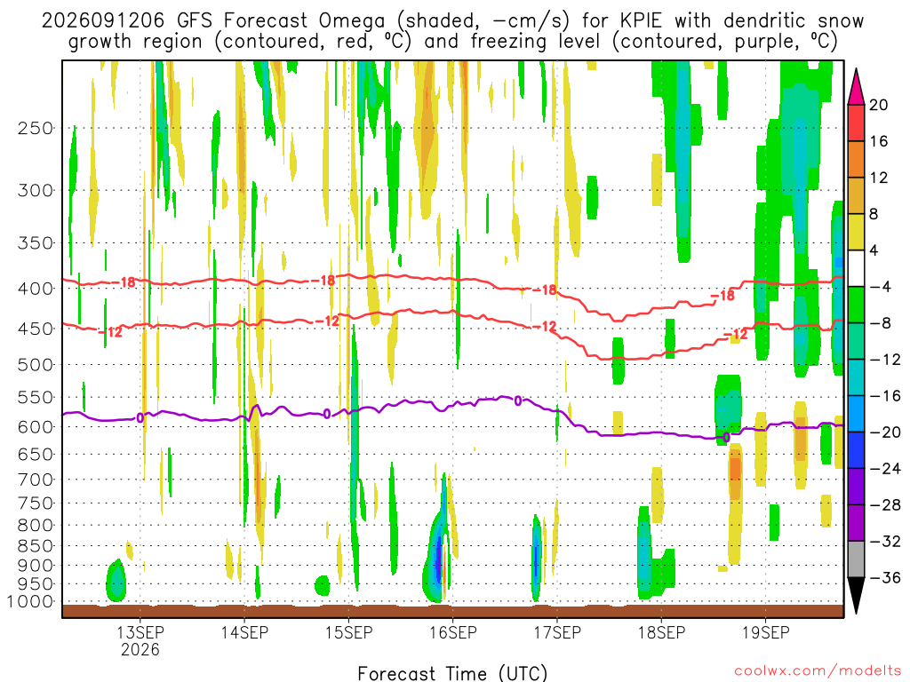Image resolution: width=910 pixels, height=682 pixels.
Task: Click the 500 pressure level label
Action: tap(36, 365)
